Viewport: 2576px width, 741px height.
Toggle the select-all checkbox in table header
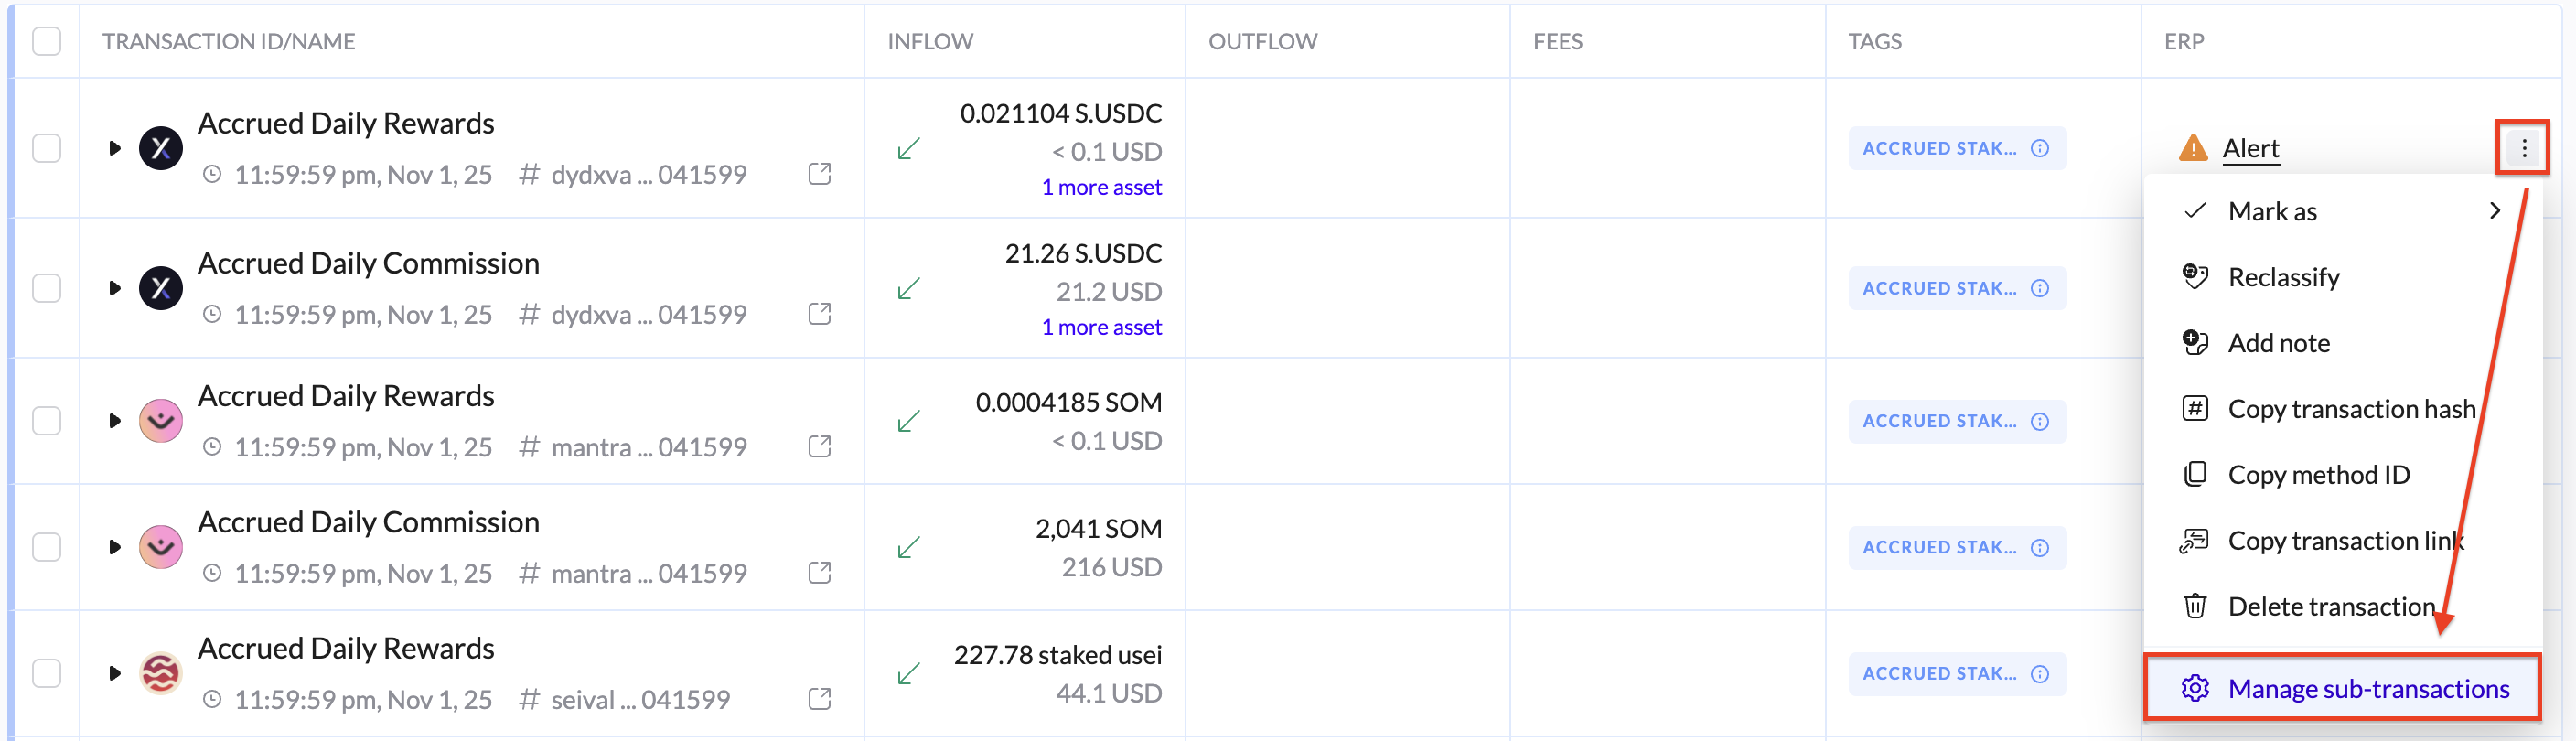click(46, 41)
